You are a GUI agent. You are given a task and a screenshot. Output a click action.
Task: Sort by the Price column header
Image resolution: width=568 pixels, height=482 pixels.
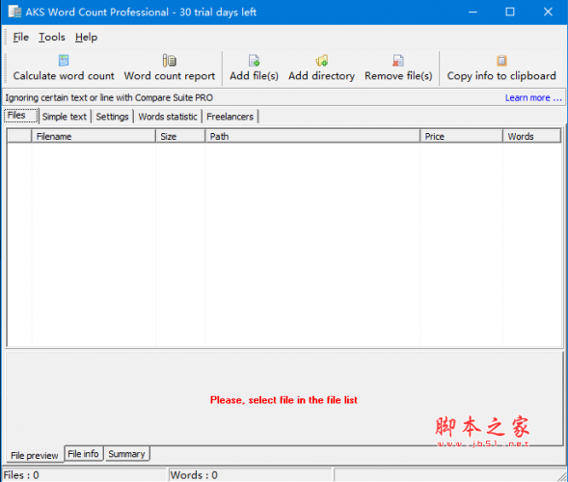462,137
